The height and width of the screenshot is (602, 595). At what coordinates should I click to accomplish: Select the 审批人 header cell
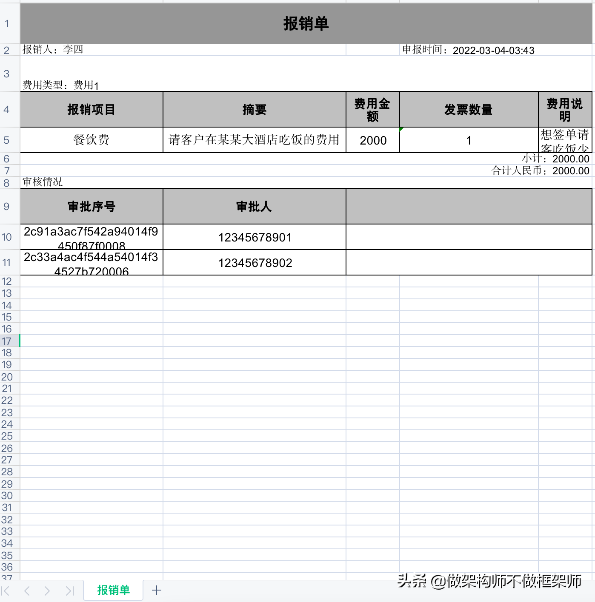click(255, 206)
